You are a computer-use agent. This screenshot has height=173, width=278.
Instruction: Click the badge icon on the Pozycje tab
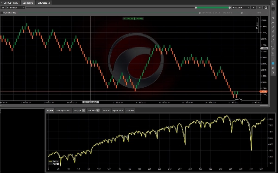click(x=83, y=110)
